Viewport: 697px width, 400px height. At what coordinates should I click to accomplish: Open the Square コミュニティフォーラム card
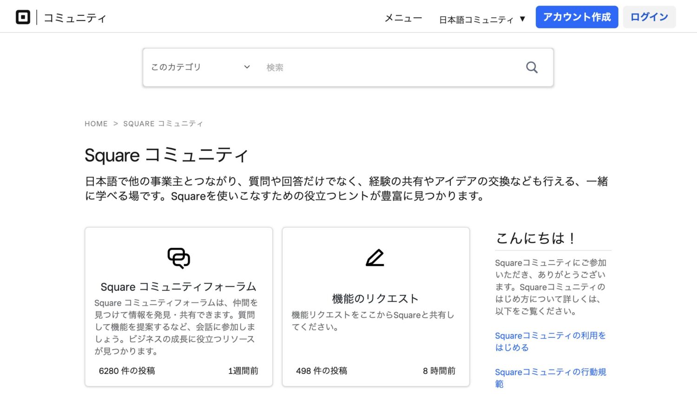coord(178,287)
